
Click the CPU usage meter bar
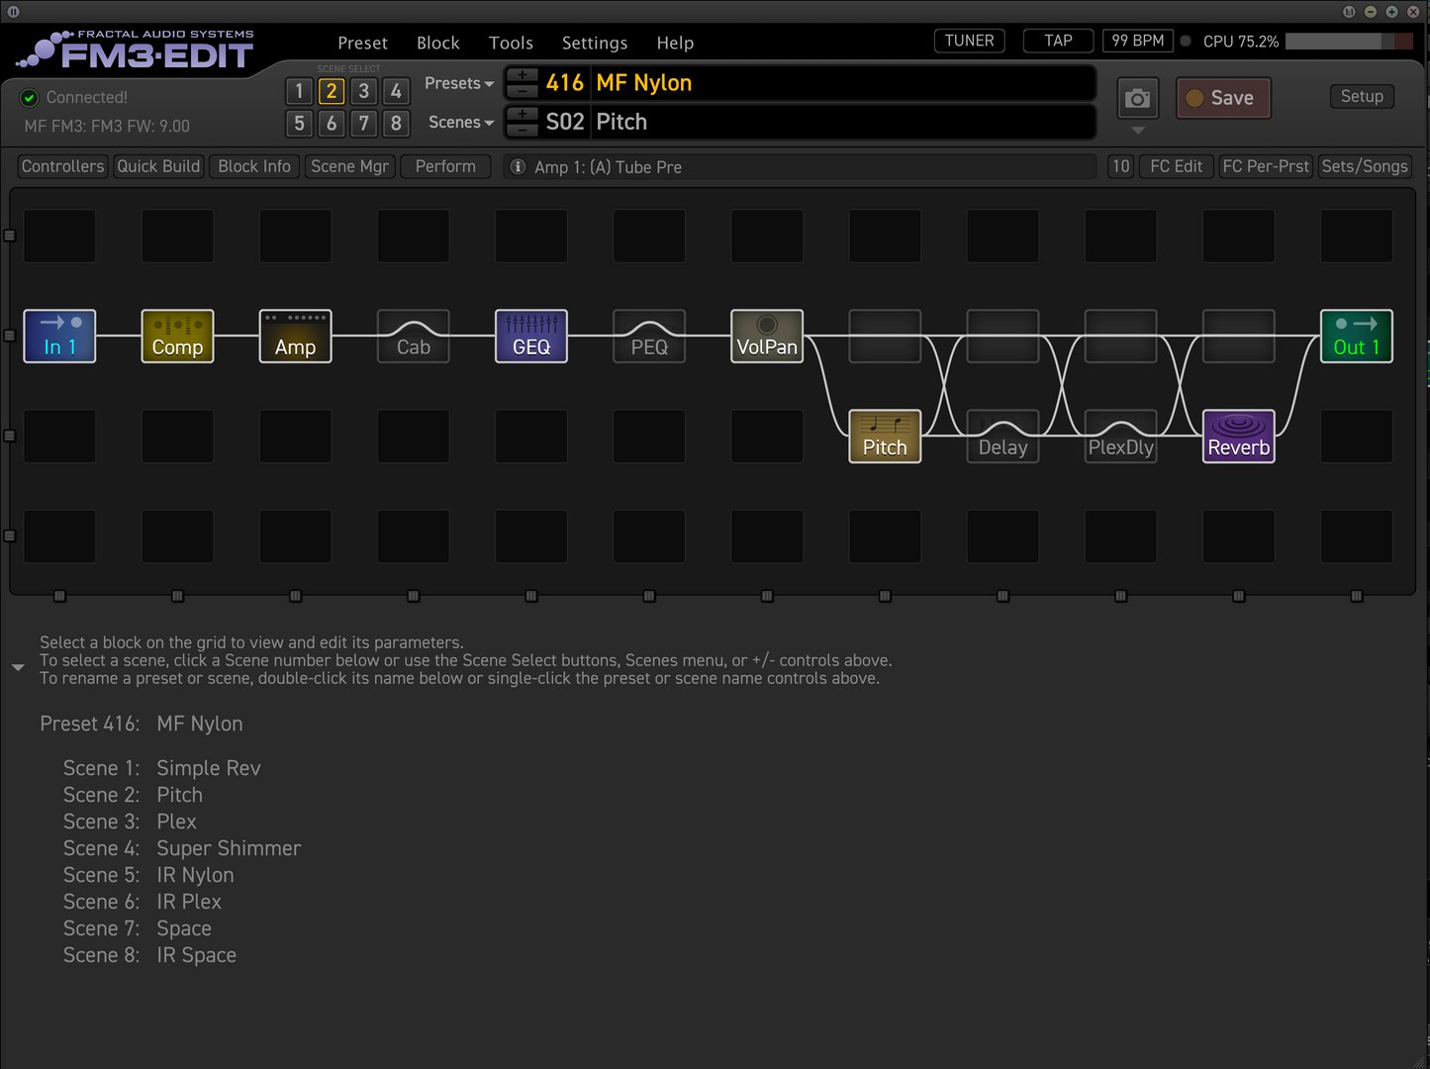[x=1350, y=42]
